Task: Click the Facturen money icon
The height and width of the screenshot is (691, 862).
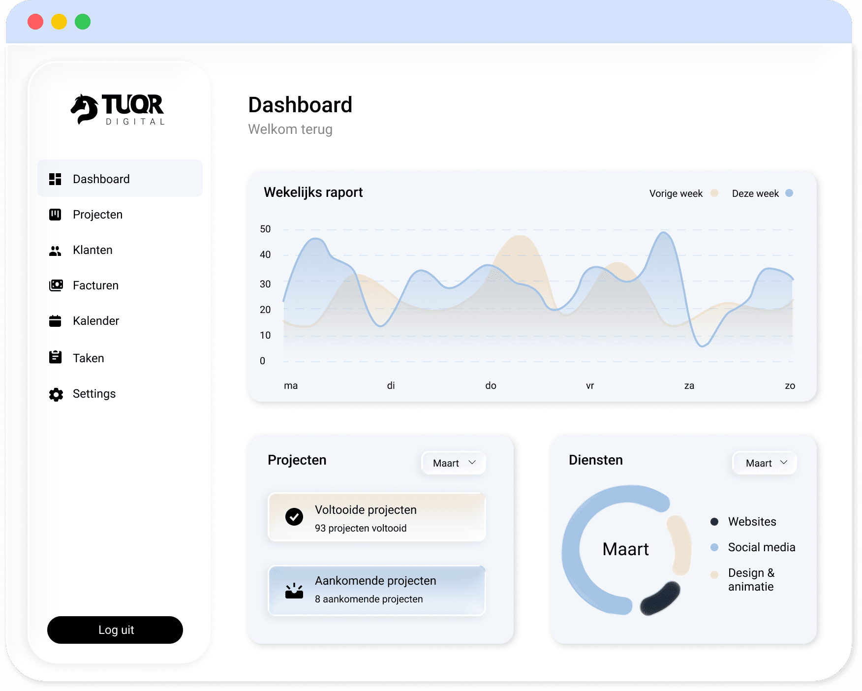Action: (56, 285)
